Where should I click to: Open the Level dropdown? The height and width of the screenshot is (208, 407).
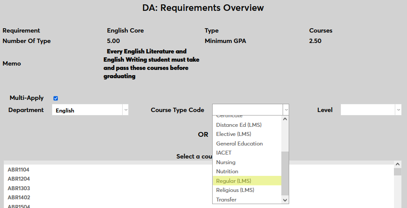(x=371, y=110)
